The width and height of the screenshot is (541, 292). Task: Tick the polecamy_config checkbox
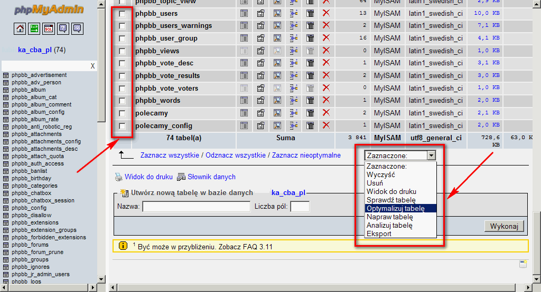point(122,126)
